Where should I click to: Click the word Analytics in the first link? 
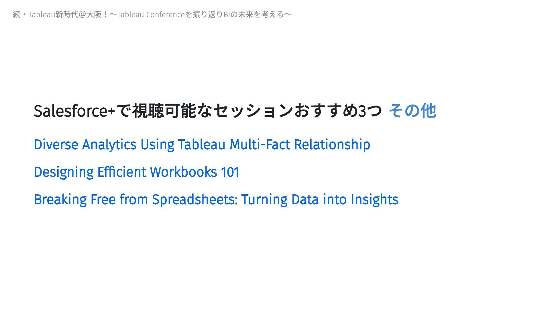[x=109, y=144]
